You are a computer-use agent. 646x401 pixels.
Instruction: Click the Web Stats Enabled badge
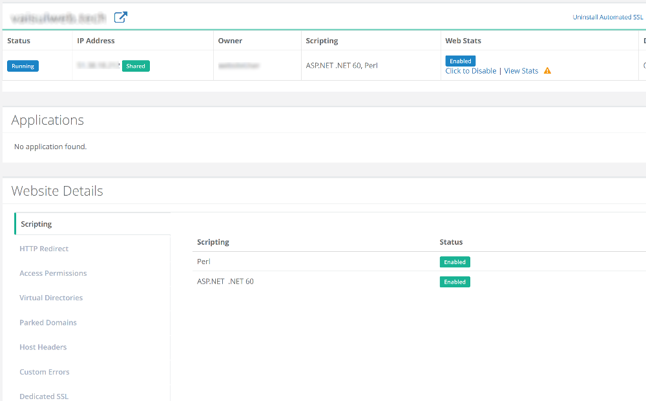coord(460,61)
